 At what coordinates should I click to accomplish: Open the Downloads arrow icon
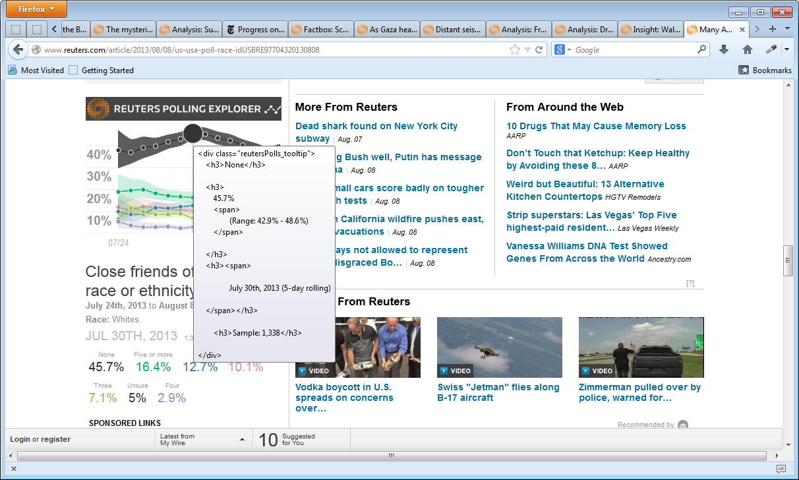[x=723, y=49]
